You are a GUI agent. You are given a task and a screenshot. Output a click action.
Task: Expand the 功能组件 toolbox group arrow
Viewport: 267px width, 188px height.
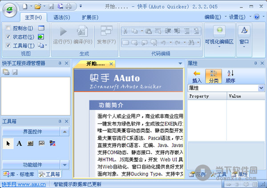click(65, 165)
